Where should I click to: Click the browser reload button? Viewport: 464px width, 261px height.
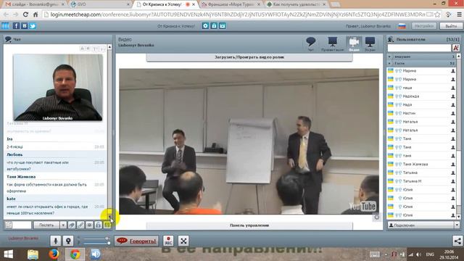(x=25, y=14)
